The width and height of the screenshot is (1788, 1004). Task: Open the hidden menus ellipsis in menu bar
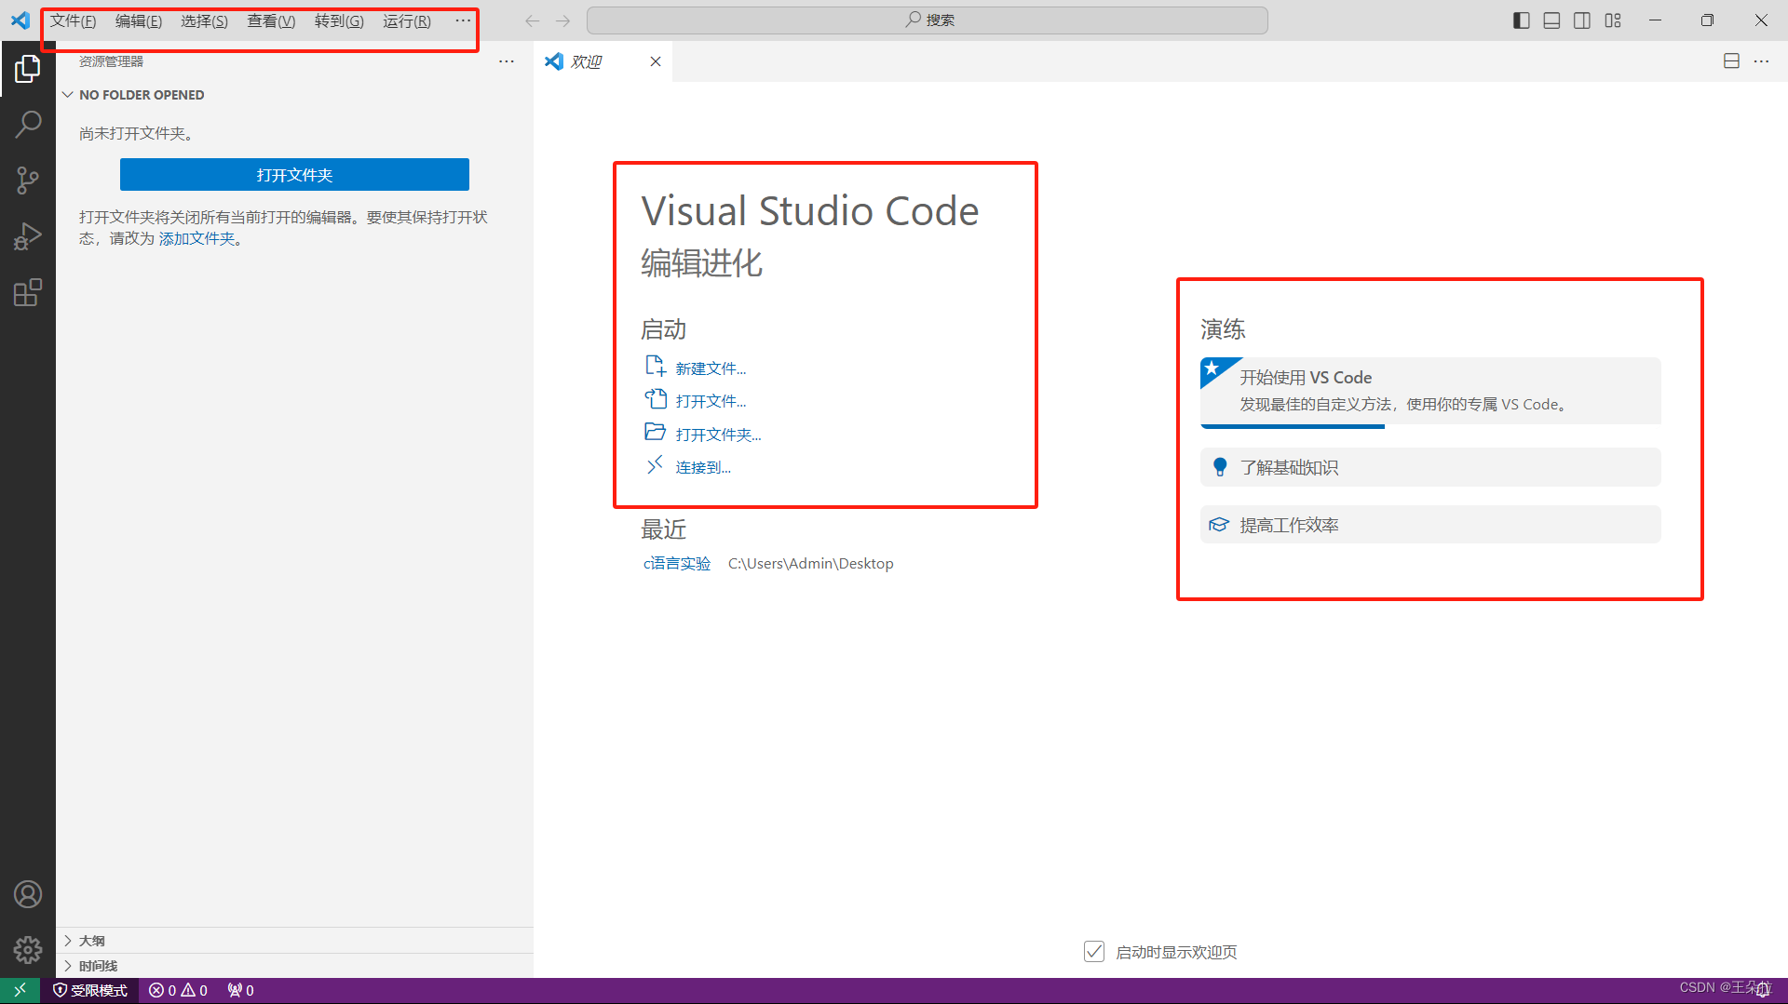tap(463, 20)
